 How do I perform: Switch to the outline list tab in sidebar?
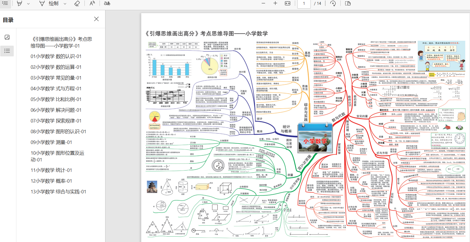pyautogui.click(x=7, y=51)
